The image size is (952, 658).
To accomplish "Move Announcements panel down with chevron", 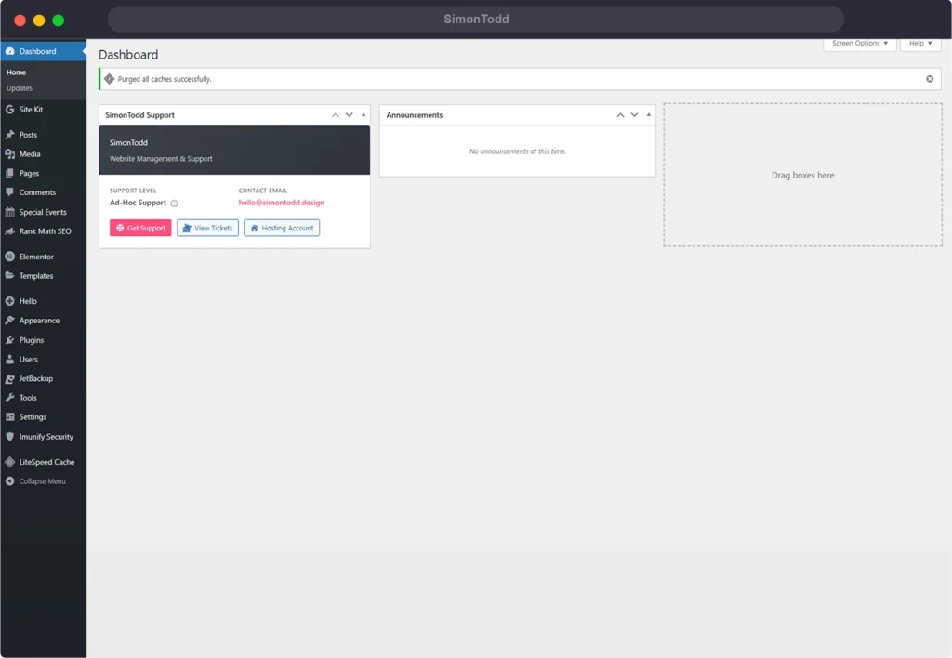I will pyautogui.click(x=634, y=115).
